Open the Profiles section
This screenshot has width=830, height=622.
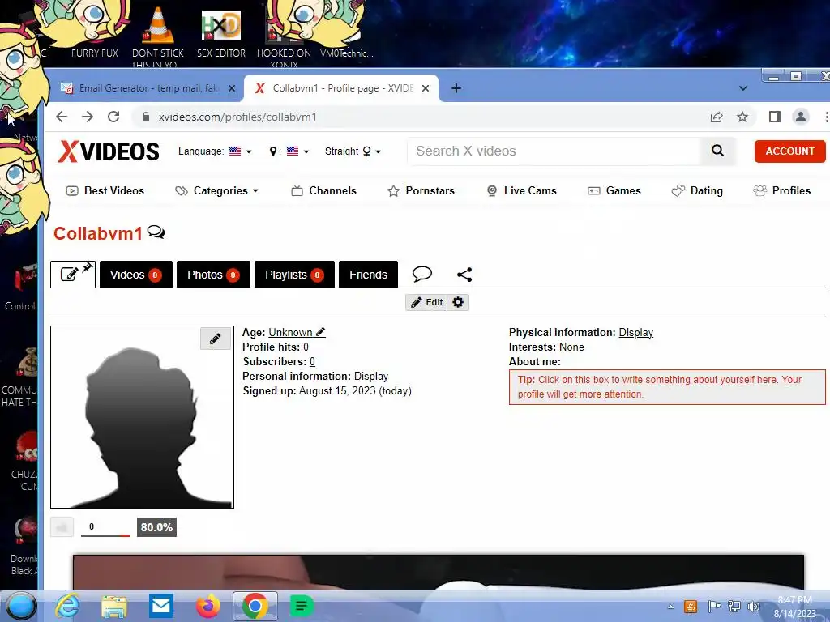click(782, 191)
